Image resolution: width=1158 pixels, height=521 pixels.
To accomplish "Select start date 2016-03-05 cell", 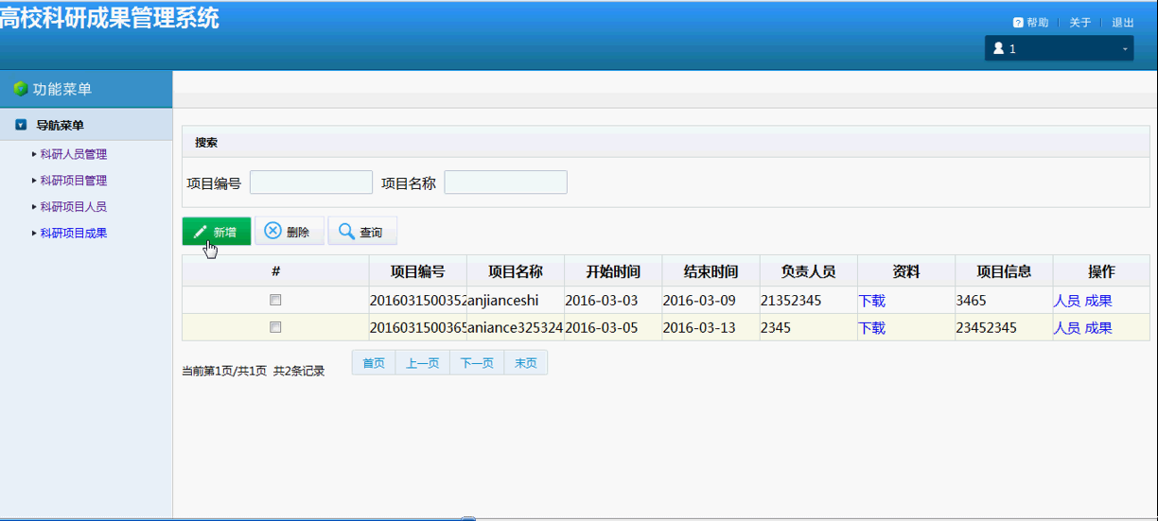I will coord(613,328).
